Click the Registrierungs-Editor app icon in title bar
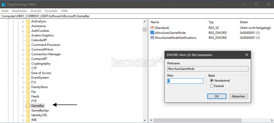This screenshot has height=123, width=274. [4, 4]
